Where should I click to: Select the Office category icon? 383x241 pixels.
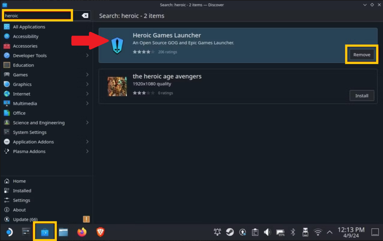(7, 113)
